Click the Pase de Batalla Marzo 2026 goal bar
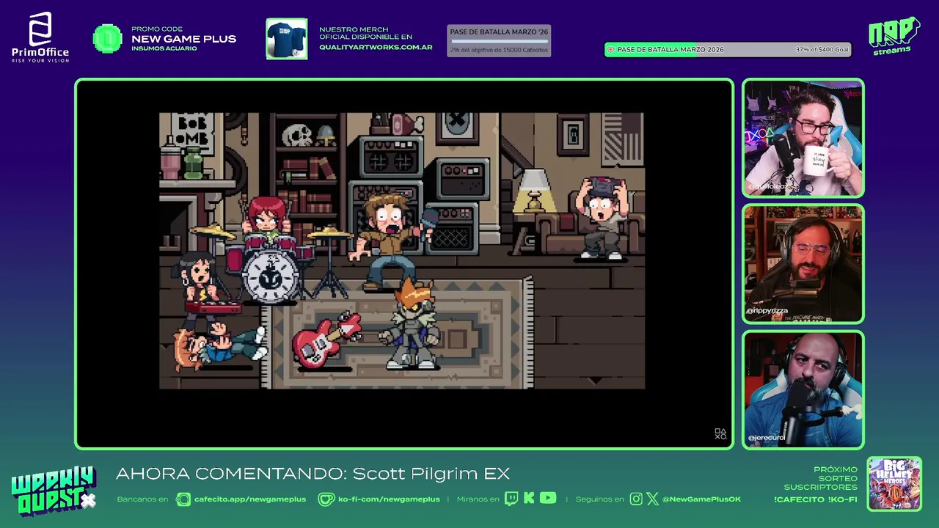This screenshot has height=528, width=939. pos(728,50)
